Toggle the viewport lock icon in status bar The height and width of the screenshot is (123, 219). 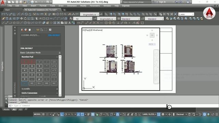point(136,114)
